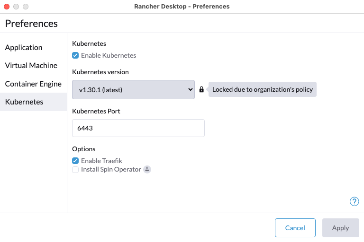Click the Enable Kubernetes label text

click(109, 55)
